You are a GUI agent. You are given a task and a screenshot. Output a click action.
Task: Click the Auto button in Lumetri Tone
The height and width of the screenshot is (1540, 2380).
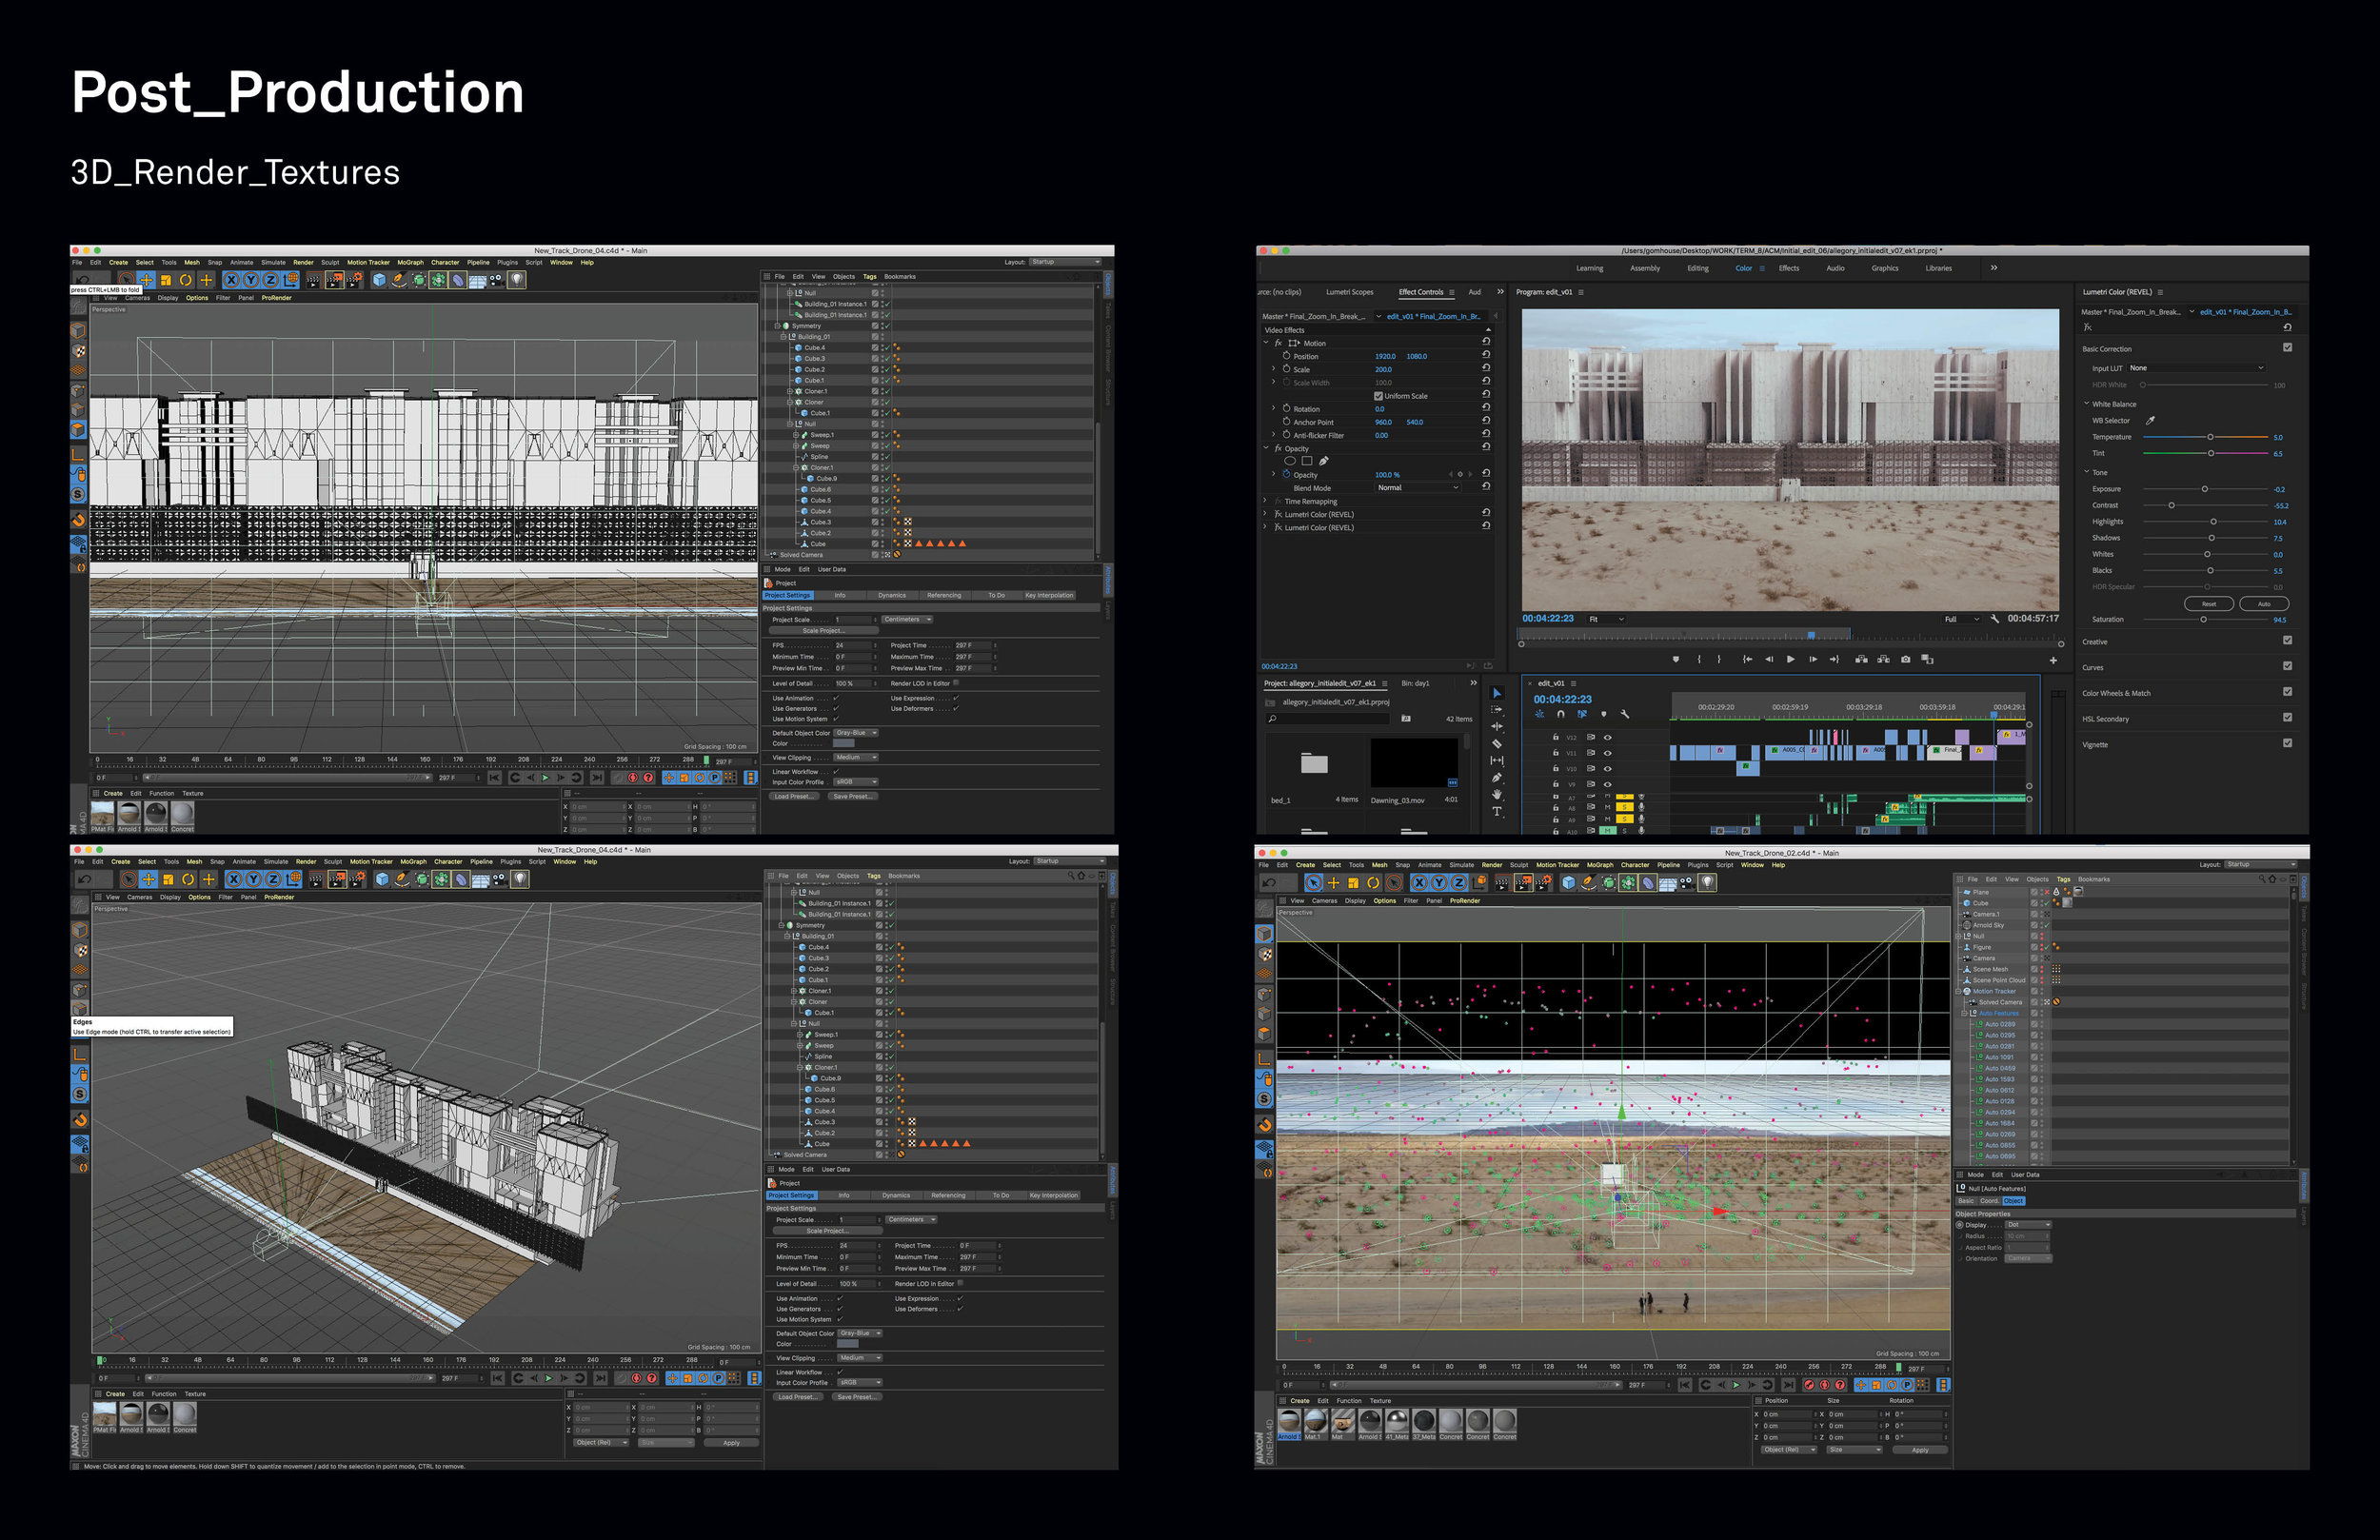[2264, 604]
